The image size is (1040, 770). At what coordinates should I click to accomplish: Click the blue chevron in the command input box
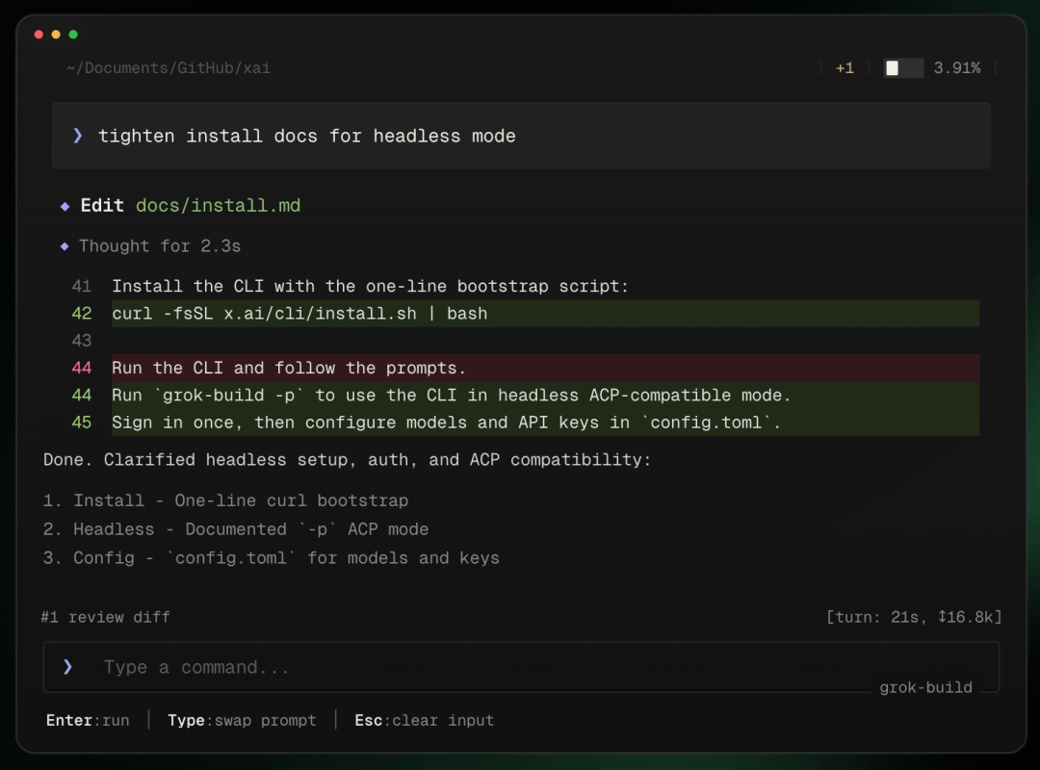point(67,667)
